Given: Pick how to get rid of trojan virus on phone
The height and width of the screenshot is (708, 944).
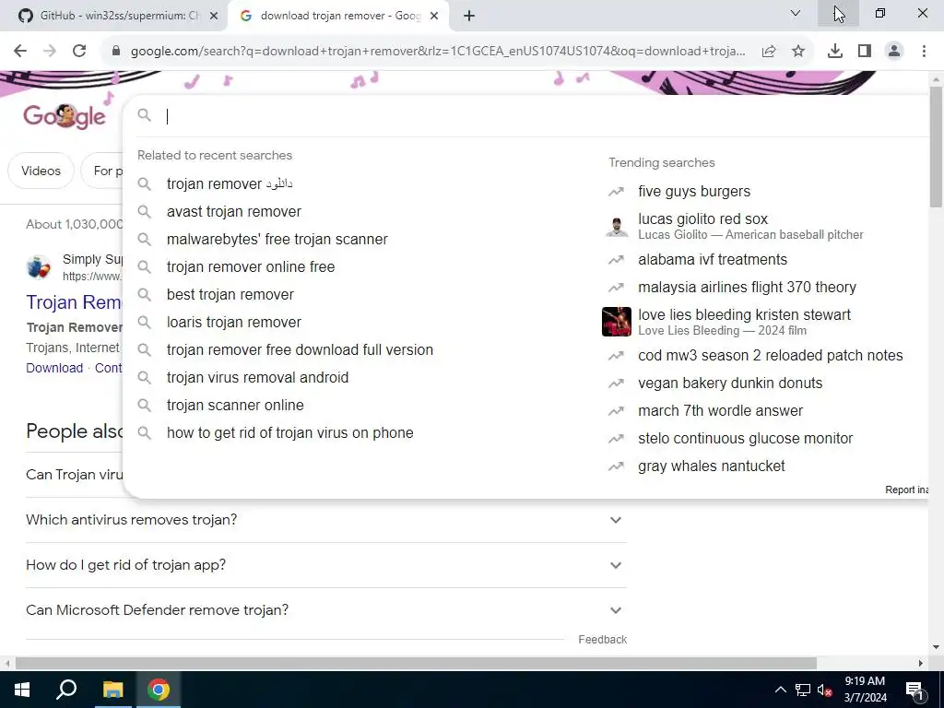Looking at the screenshot, I should [x=290, y=433].
